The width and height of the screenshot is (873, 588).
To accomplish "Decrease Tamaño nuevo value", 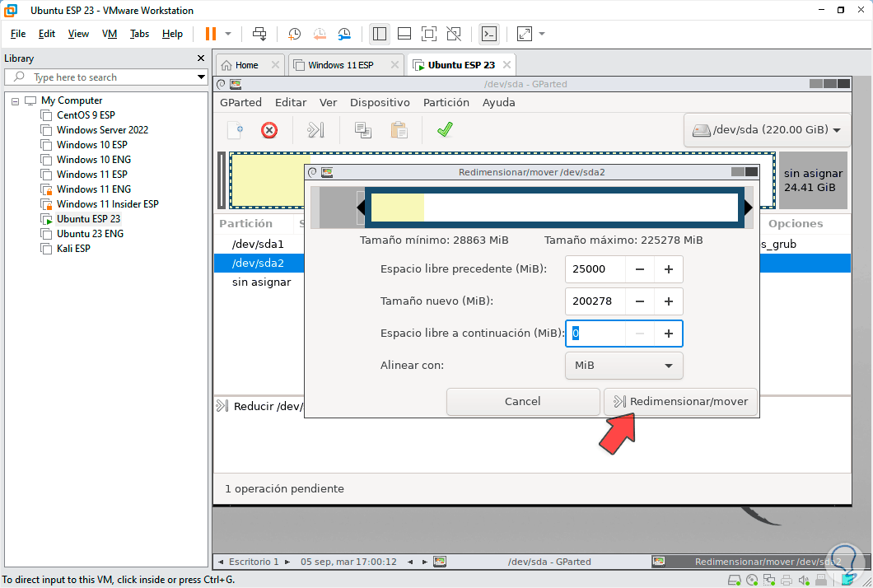I will 640,301.
